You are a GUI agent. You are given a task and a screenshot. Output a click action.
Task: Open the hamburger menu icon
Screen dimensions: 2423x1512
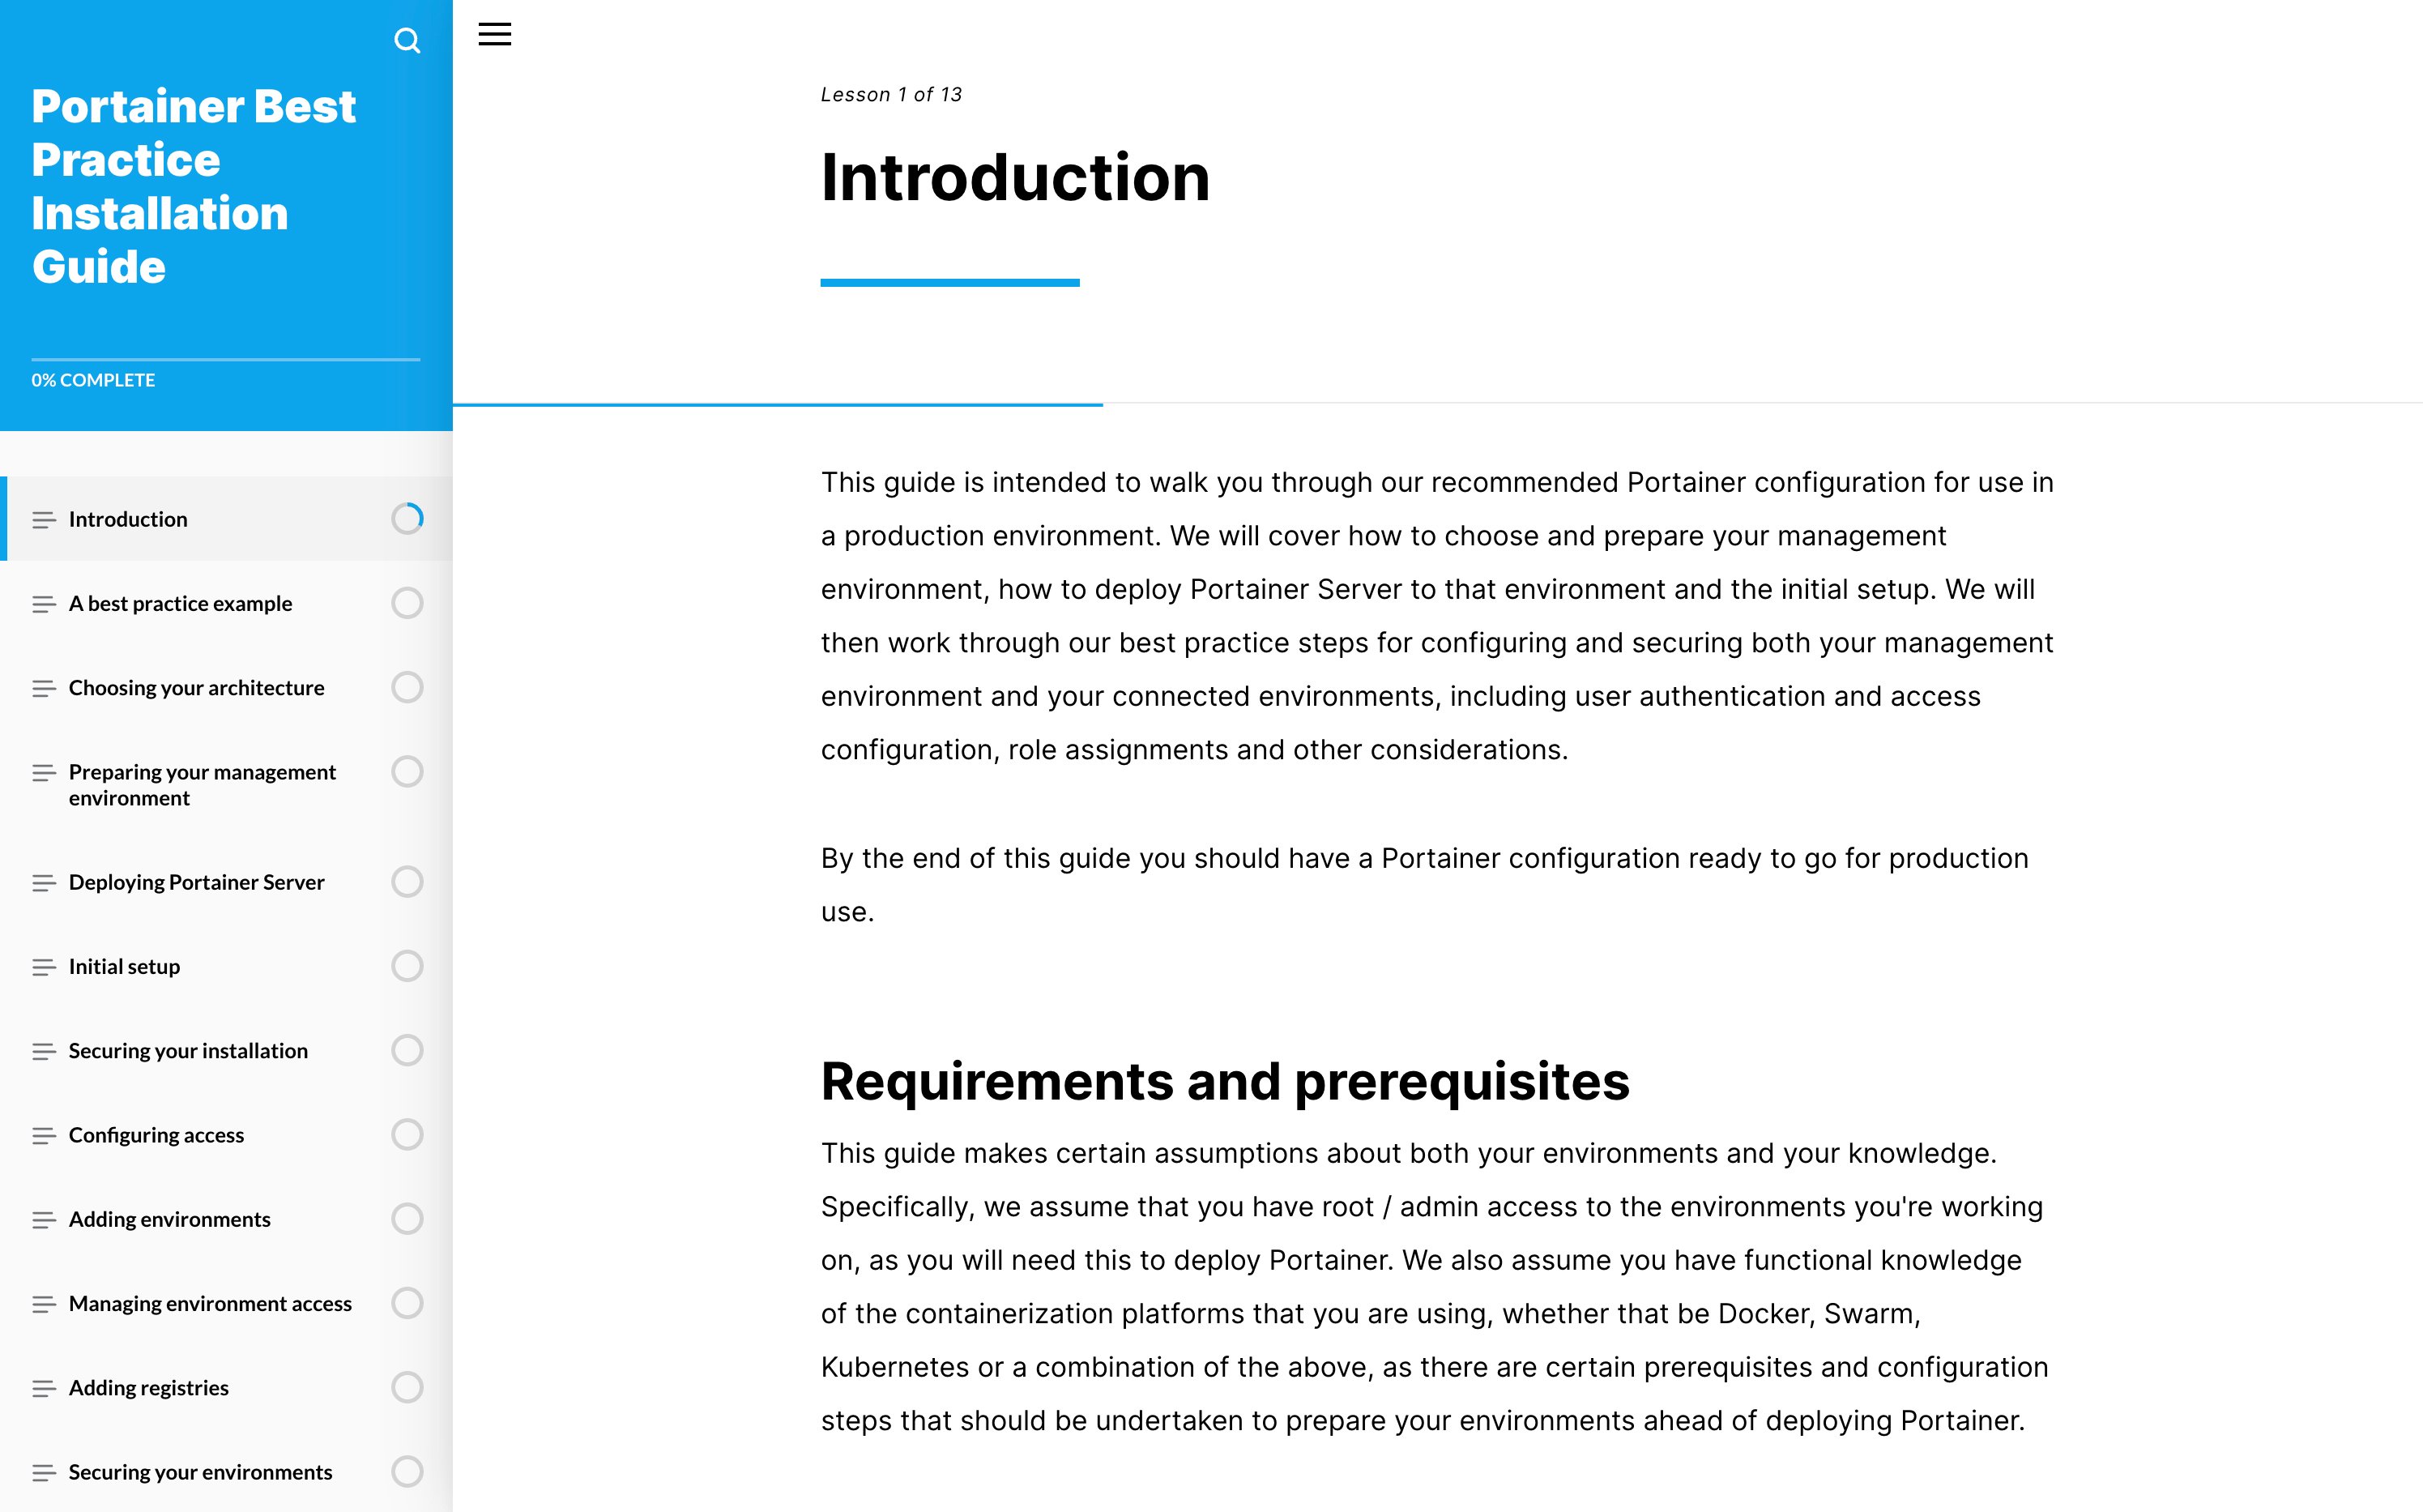tap(494, 33)
